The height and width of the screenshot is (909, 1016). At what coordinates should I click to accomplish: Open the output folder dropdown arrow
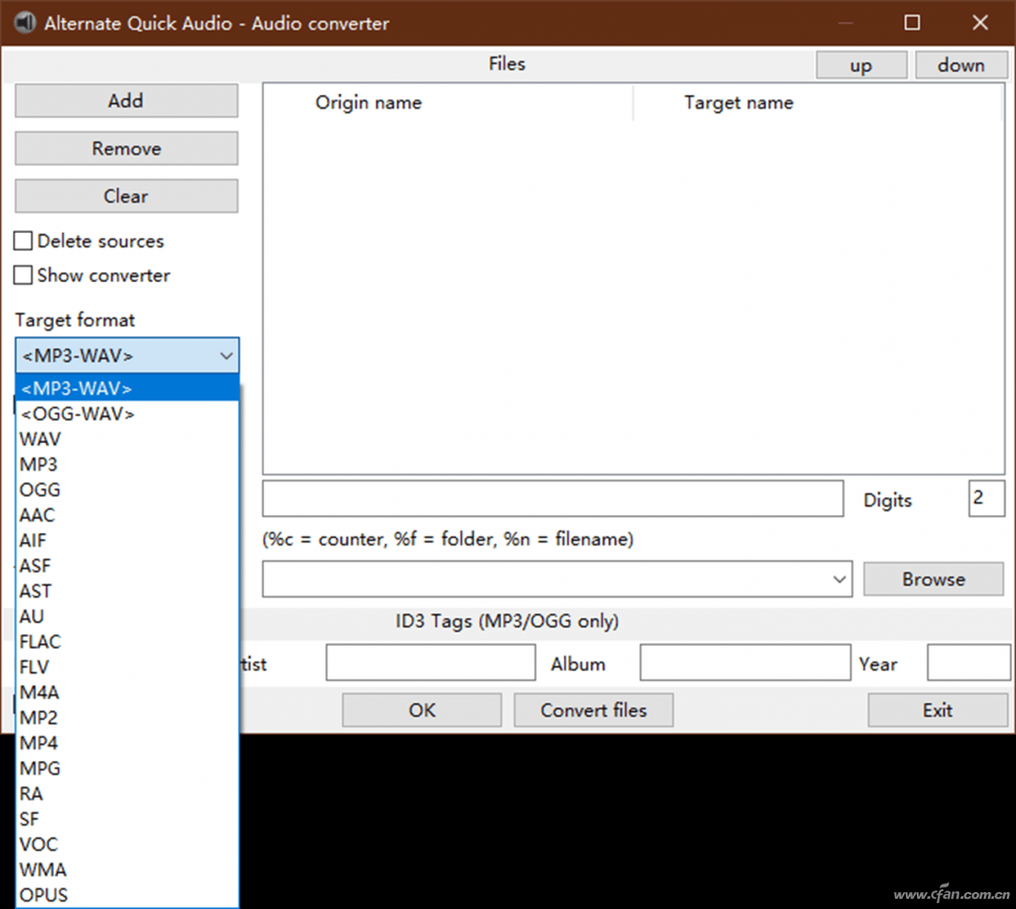coord(839,579)
